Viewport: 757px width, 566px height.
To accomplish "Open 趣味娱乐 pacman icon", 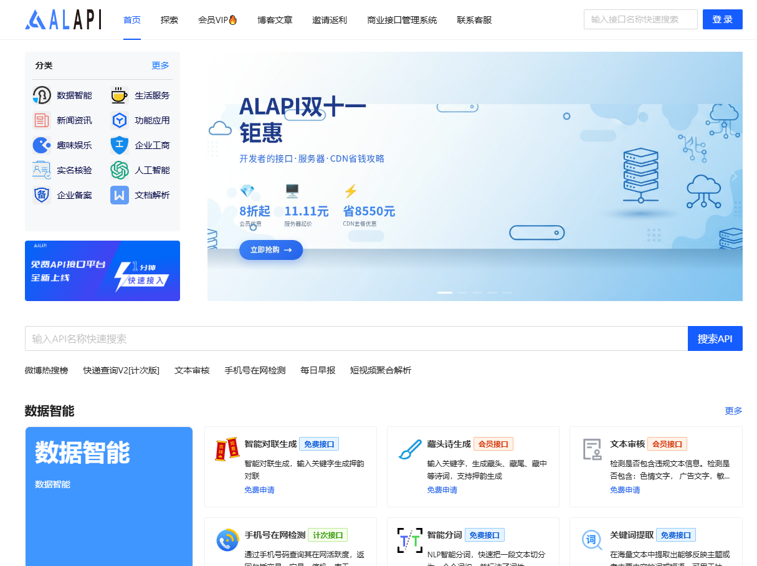I will (x=42, y=145).
